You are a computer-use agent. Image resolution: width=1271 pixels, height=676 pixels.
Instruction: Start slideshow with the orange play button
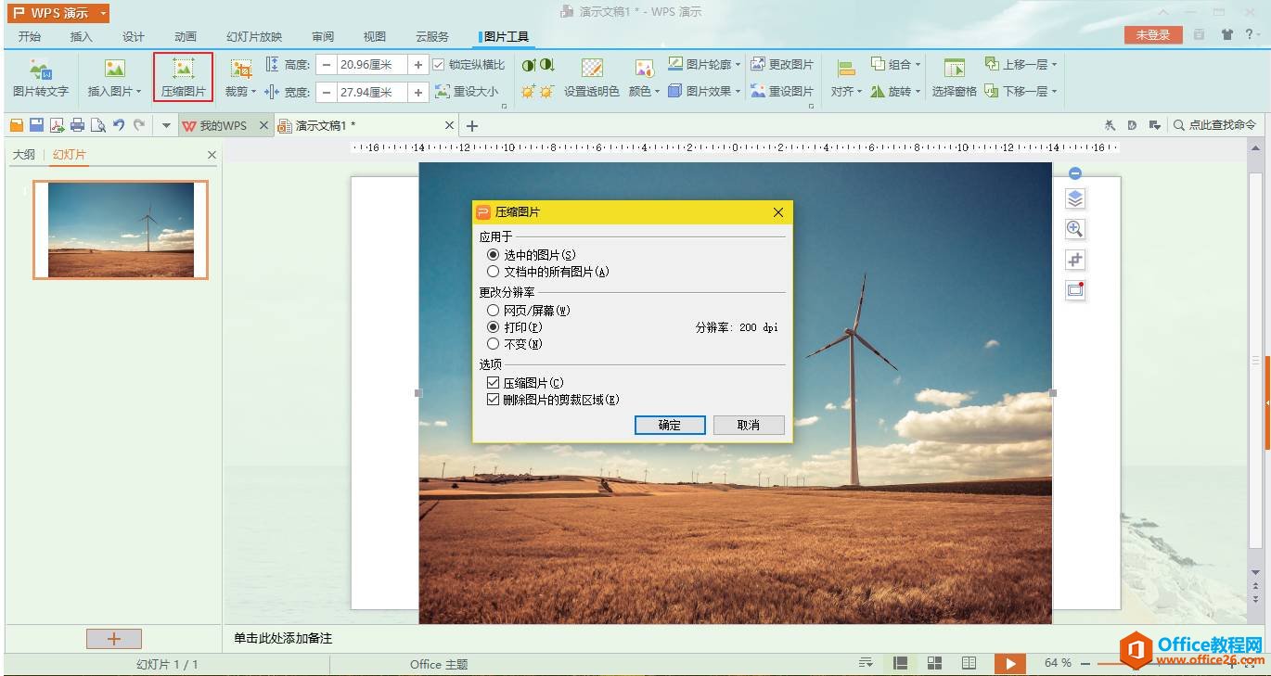(1009, 663)
